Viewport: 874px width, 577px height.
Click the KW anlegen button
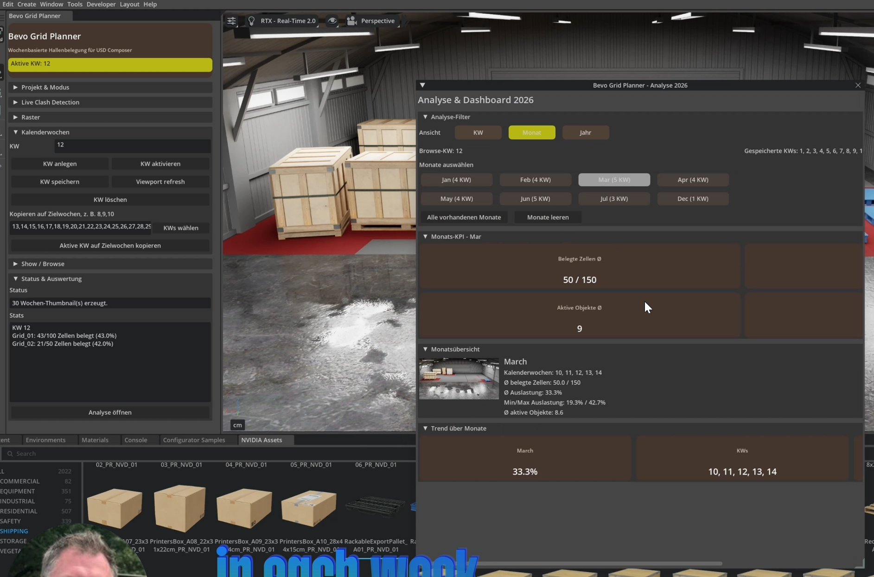[60, 164]
